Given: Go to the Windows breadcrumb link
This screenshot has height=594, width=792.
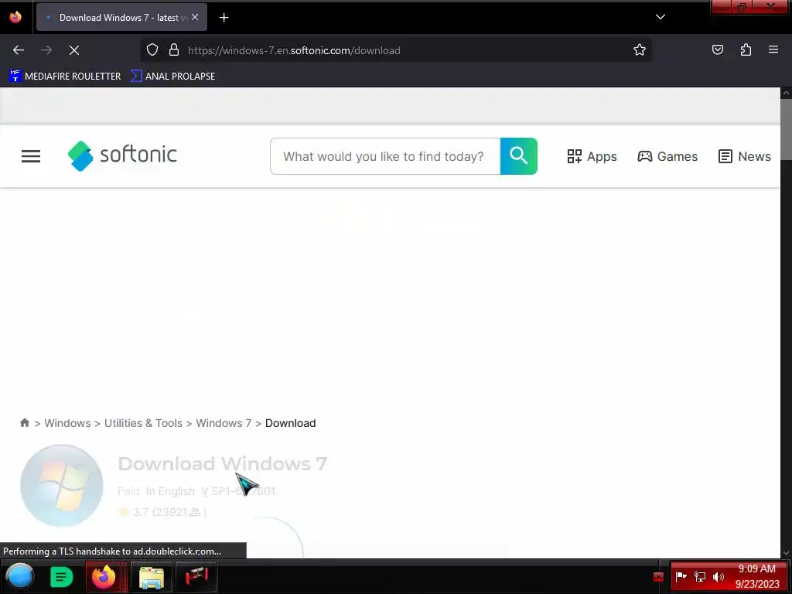Looking at the screenshot, I should pyautogui.click(x=68, y=423).
